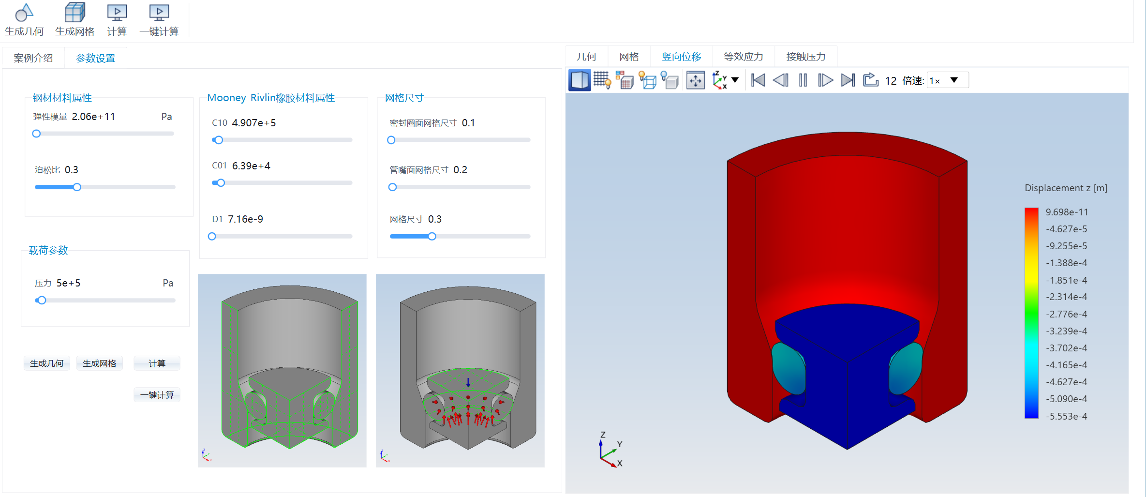Click the displacement color legend bar
This screenshot has height=497, width=1146.
point(1031,313)
